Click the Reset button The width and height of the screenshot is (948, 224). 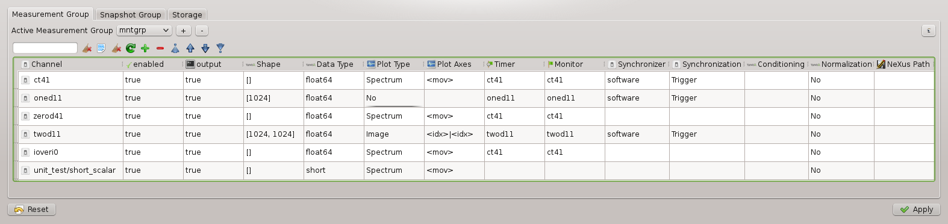tap(31, 209)
